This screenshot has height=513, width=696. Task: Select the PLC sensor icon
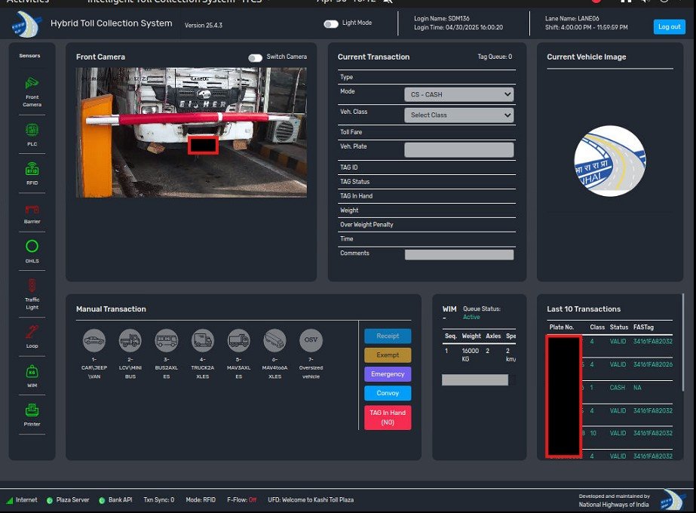point(32,130)
